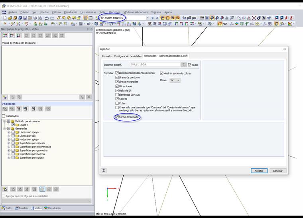Switch to Resultados navigator tab
The width and height of the screenshot is (303, 218).
(x=53, y=208)
